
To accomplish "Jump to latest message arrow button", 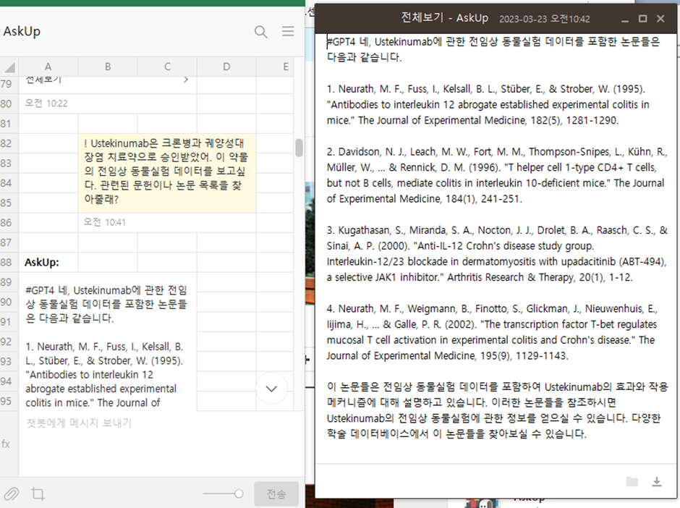I will pyautogui.click(x=271, y=389).
